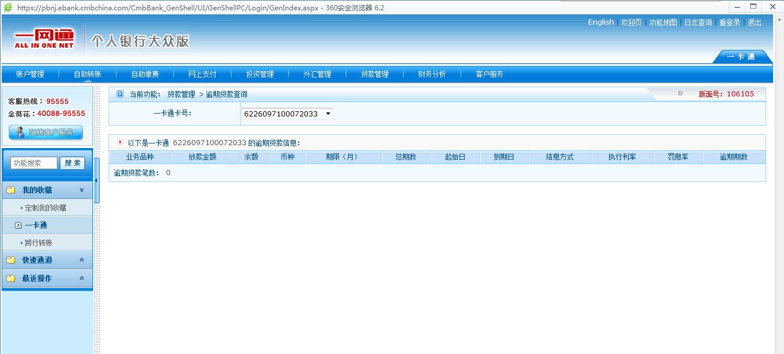
Task: Switch language via the English link
Action: click(601, 22)
